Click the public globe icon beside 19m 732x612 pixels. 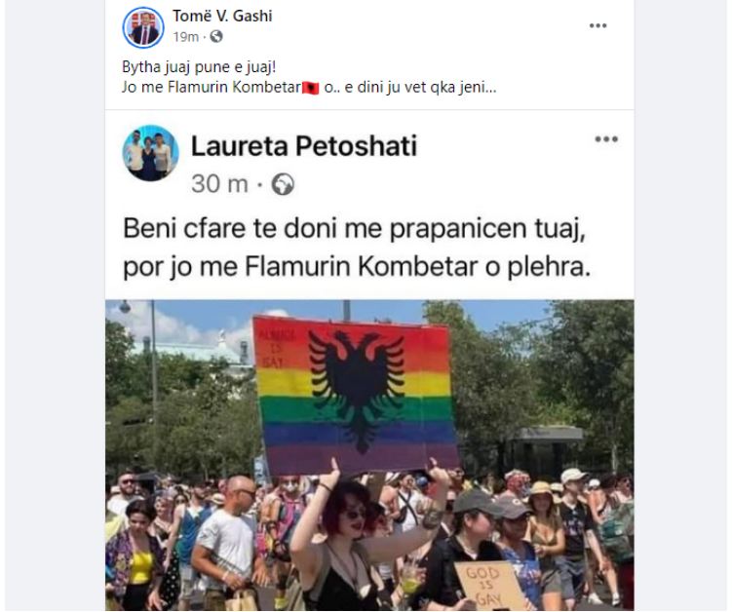point(216,36)
